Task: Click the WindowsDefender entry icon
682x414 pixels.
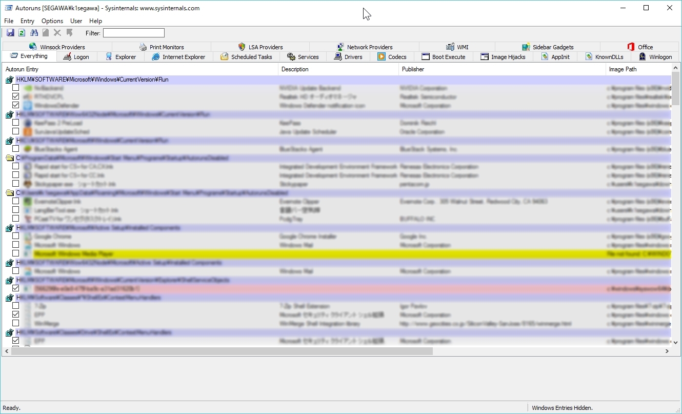Action: point(28,106)
